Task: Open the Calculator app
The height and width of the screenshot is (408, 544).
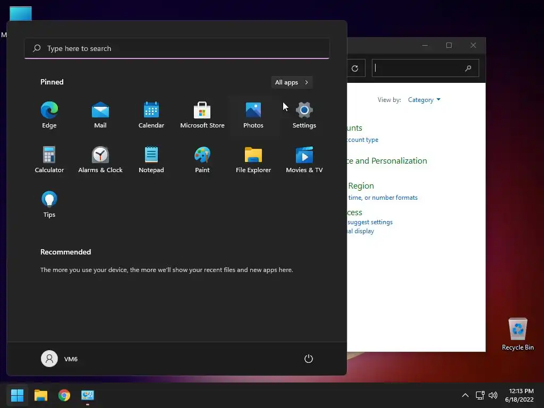Action: click(x=49, y=159)
